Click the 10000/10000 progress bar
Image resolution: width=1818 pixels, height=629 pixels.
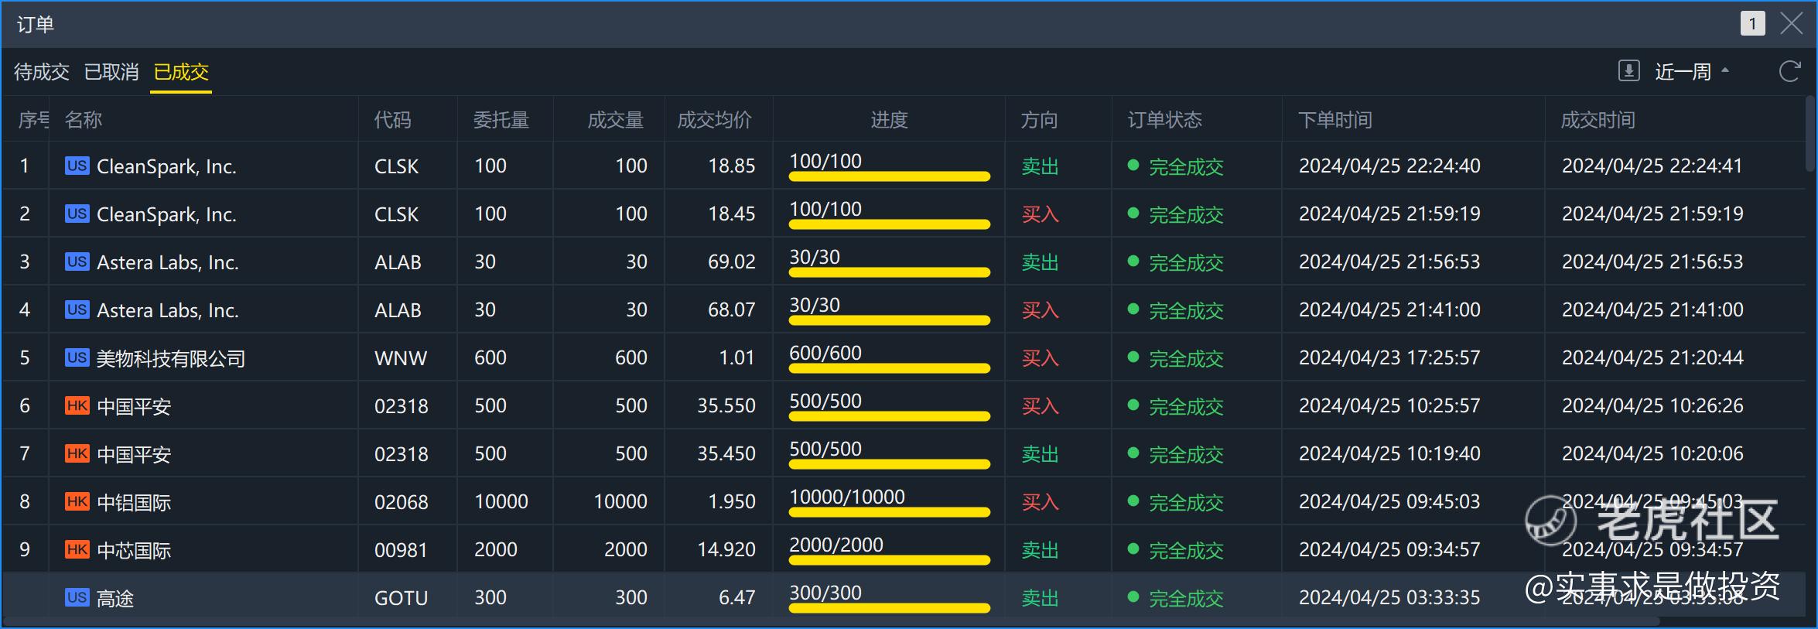click(x=890, y=512)
